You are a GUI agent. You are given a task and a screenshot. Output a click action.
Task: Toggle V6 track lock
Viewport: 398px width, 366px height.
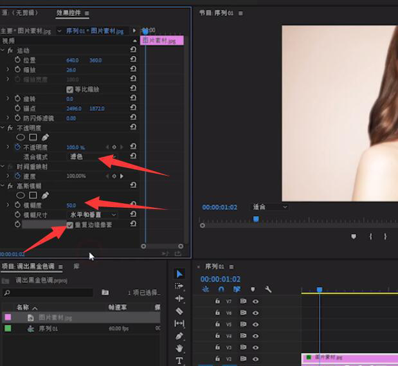(217, 313)
